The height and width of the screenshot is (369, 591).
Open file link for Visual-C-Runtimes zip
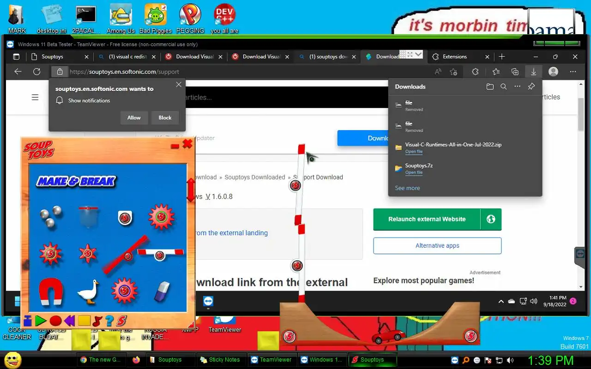point(414,152)
